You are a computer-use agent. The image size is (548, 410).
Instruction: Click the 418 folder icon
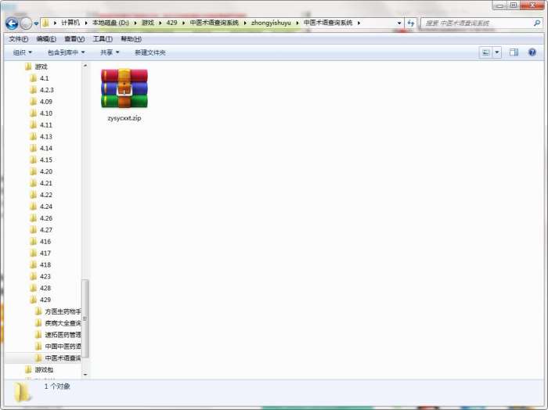coord(33,264)
